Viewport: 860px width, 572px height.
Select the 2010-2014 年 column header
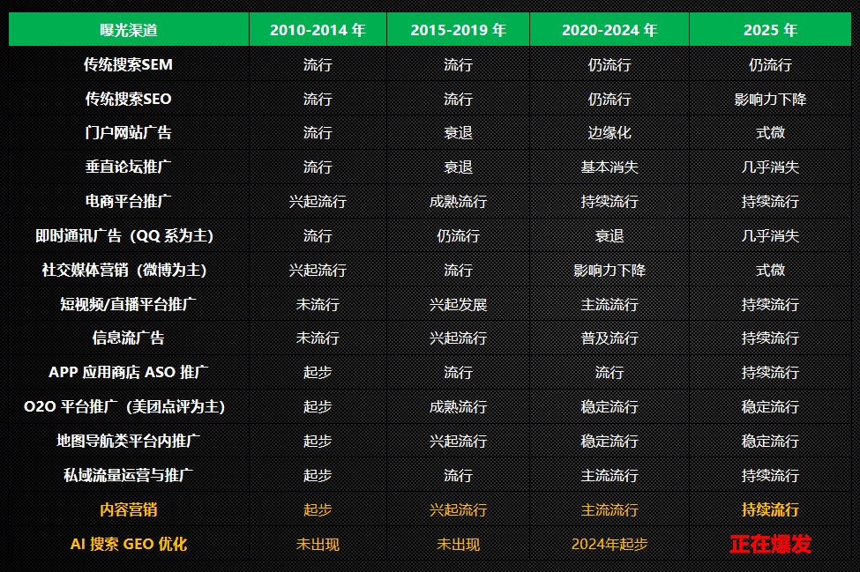318,30
